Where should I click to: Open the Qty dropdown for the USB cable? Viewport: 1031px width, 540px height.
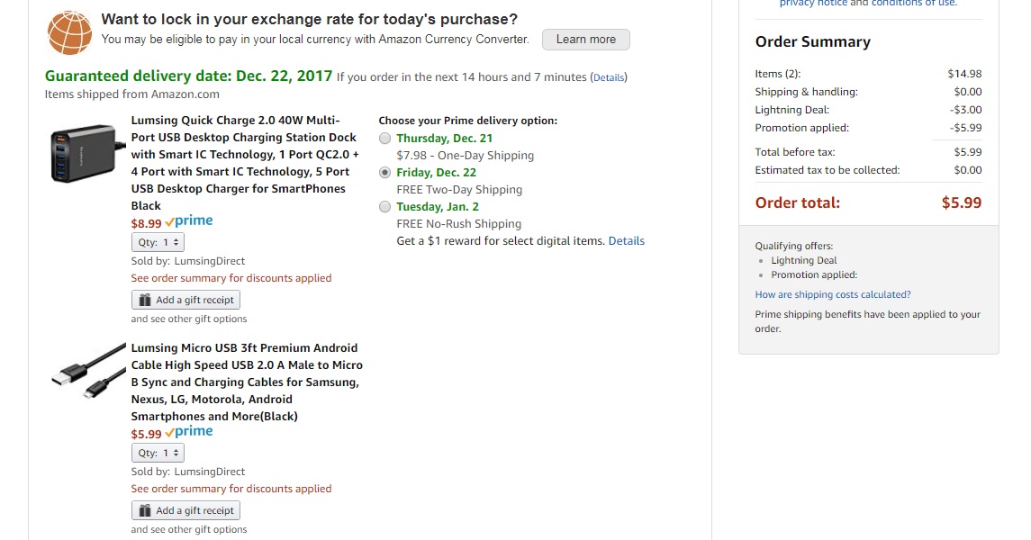pyautogui.click(x=158, y=453)
